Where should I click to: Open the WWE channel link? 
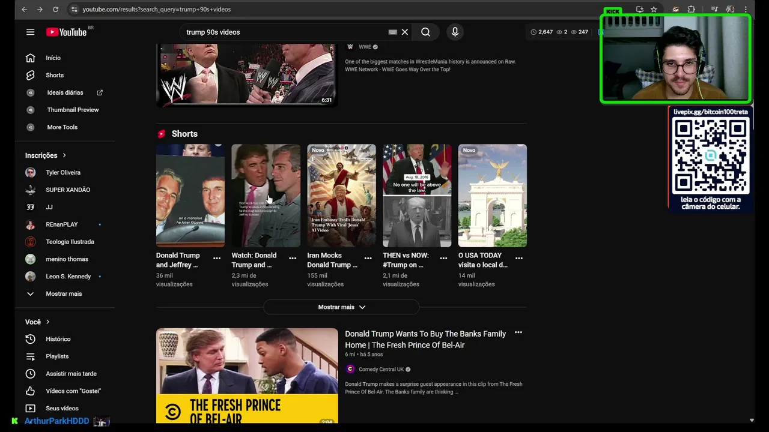365,47
